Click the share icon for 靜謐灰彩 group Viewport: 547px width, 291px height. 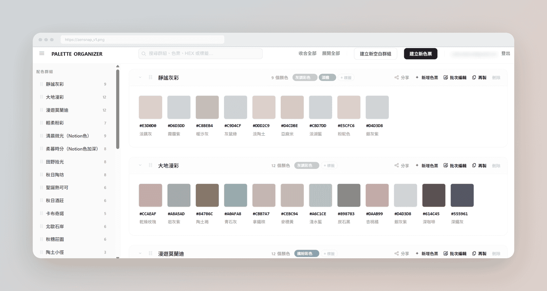point(397,78)
